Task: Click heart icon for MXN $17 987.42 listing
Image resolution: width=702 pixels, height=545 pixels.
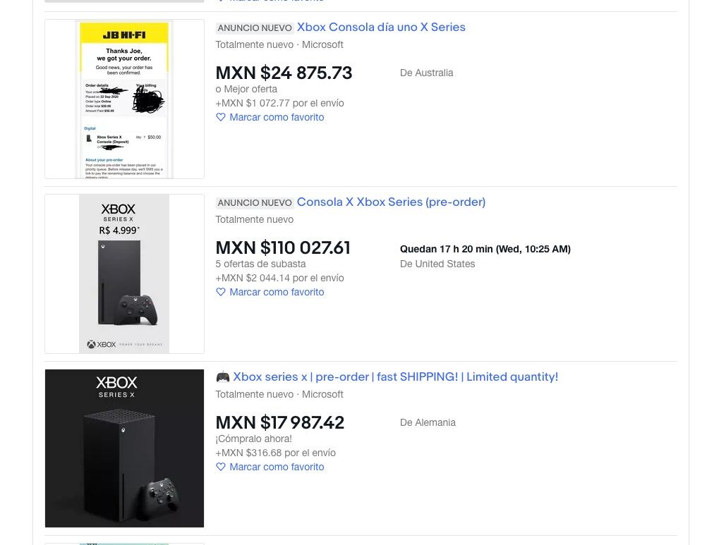Action: click(x=221, y=467)
